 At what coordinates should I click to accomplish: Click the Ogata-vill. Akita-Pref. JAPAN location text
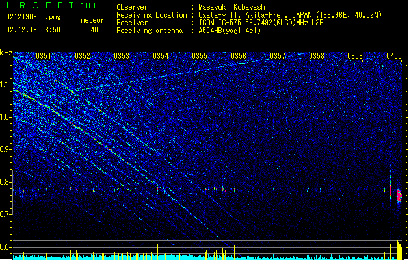[290, 15]
